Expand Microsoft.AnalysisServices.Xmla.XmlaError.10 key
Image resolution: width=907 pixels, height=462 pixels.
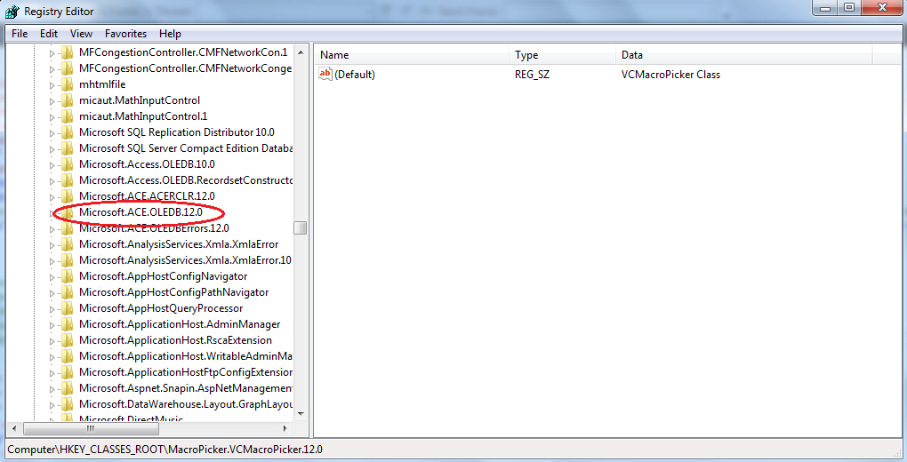click(x=52, y=261)
